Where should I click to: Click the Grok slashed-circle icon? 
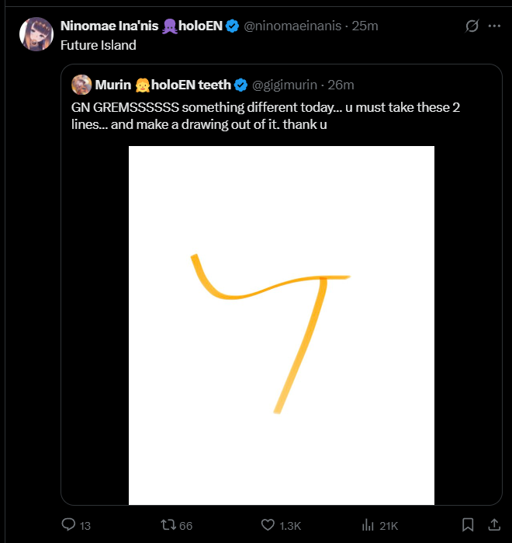pyautogui.click(x=471, y=26)
